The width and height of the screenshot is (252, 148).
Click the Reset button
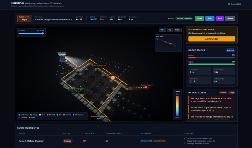click(230, 18)
